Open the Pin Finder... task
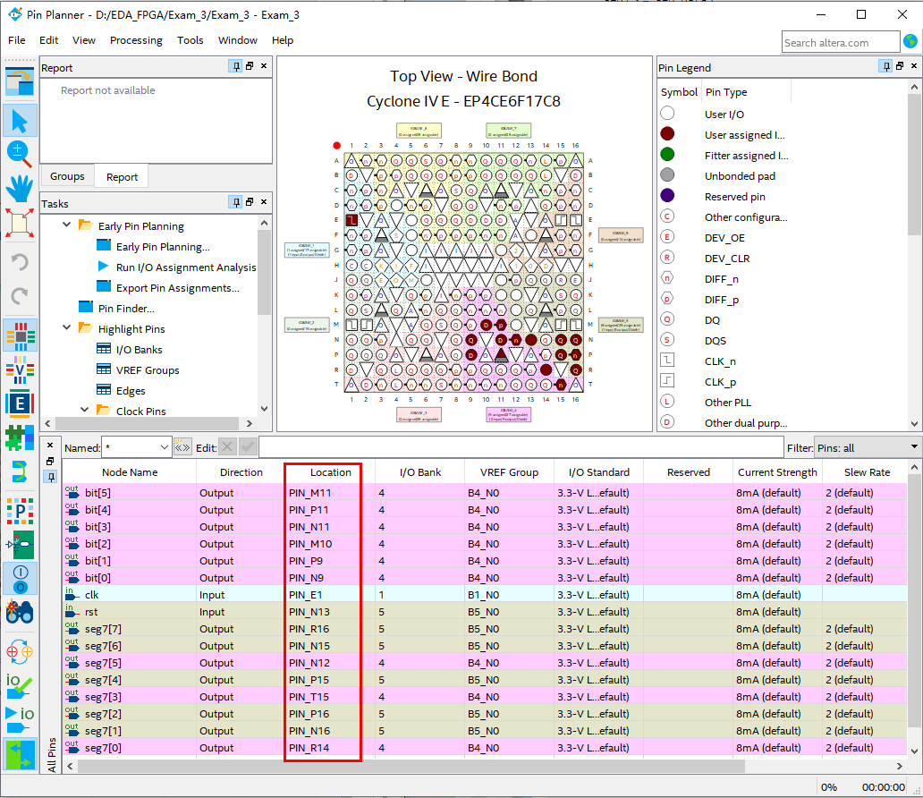The image size is (923, 798). [x=127, y=309]
